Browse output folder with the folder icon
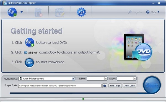The height and width of the screenshot is (102, 166). tap(105, 86)
